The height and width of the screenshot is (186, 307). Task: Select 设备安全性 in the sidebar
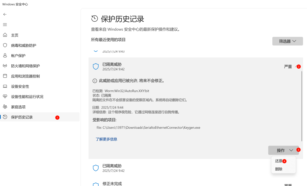pyautogui.click(x=40, y=86)
